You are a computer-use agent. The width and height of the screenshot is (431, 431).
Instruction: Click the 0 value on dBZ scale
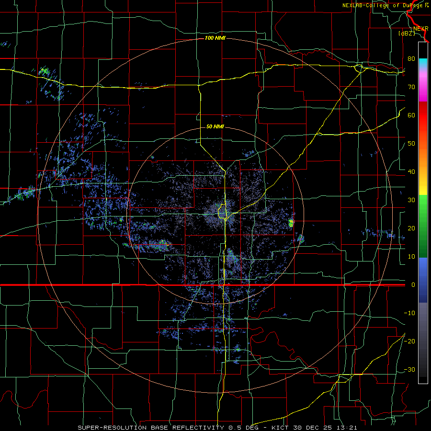pos(413,285)
